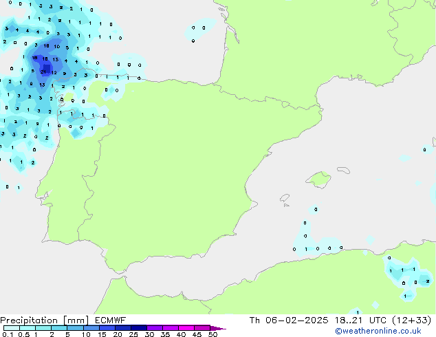Pick the 15–20 mm legend color box

[107, 328]
